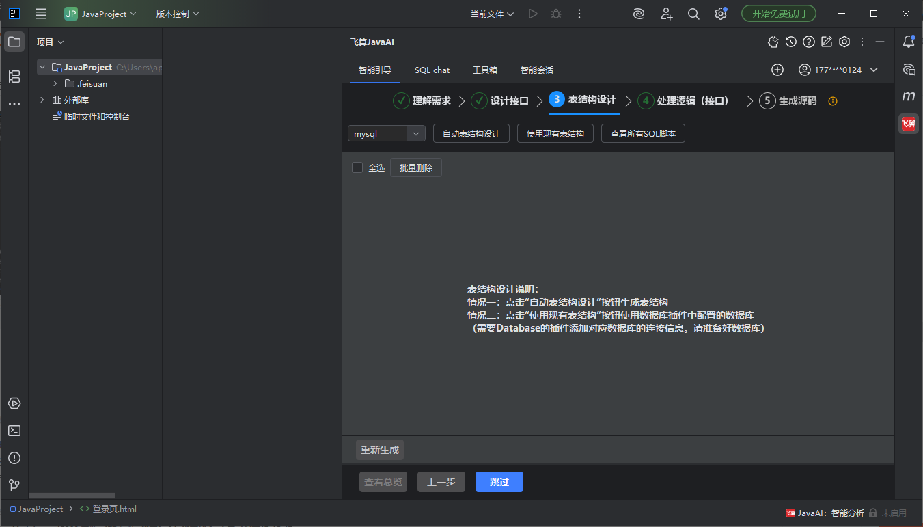923x527 pixels.
Task: Click 查看总览 button
Action: pos(383,482)
